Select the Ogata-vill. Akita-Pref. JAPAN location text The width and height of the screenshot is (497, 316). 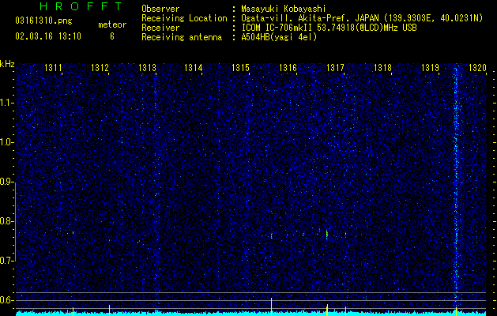[362, 18]
